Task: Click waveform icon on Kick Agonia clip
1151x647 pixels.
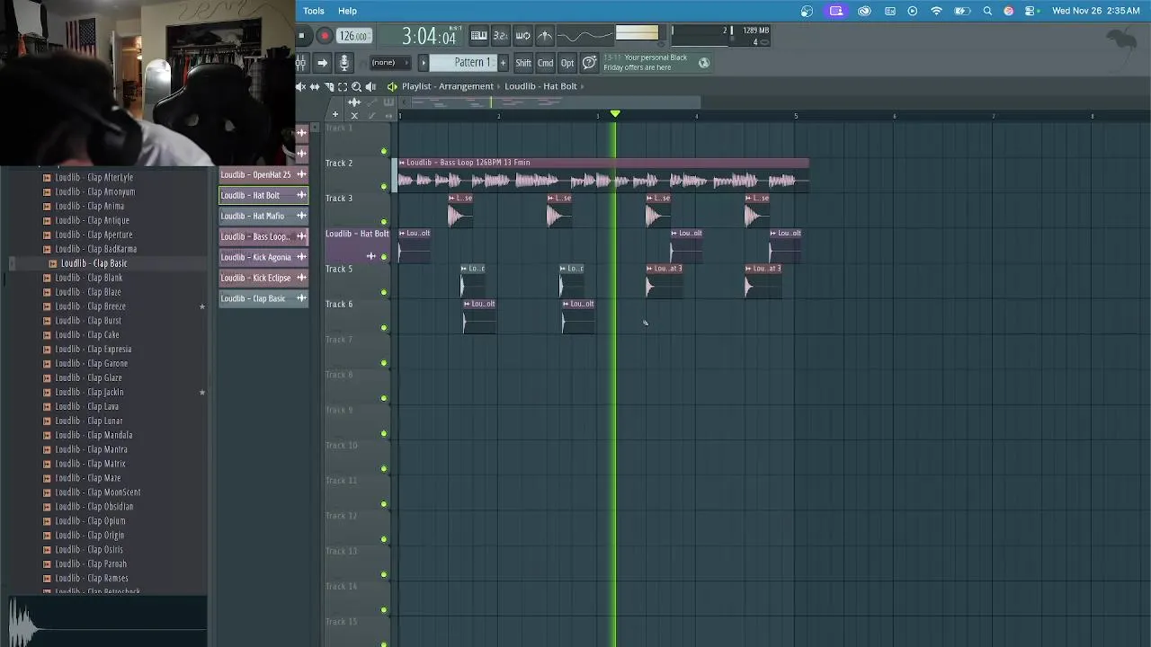Action: (x=301, y=257)
